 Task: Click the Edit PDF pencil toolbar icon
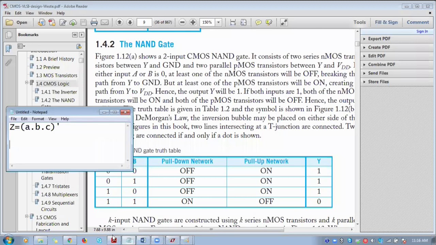[x=63, y=22]
